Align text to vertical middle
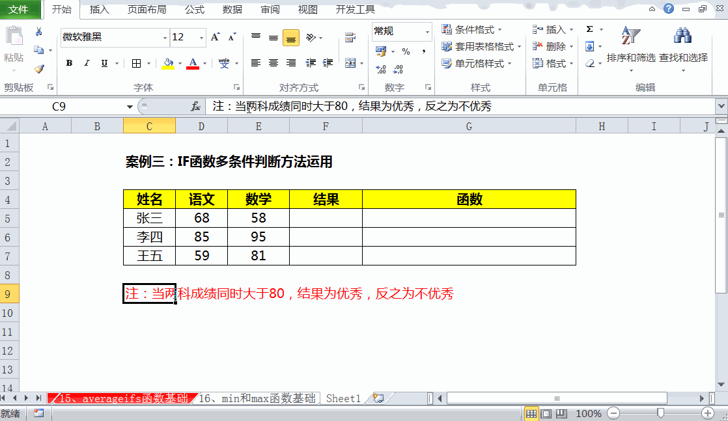This screenshot has height=421, width=728. 273,37
